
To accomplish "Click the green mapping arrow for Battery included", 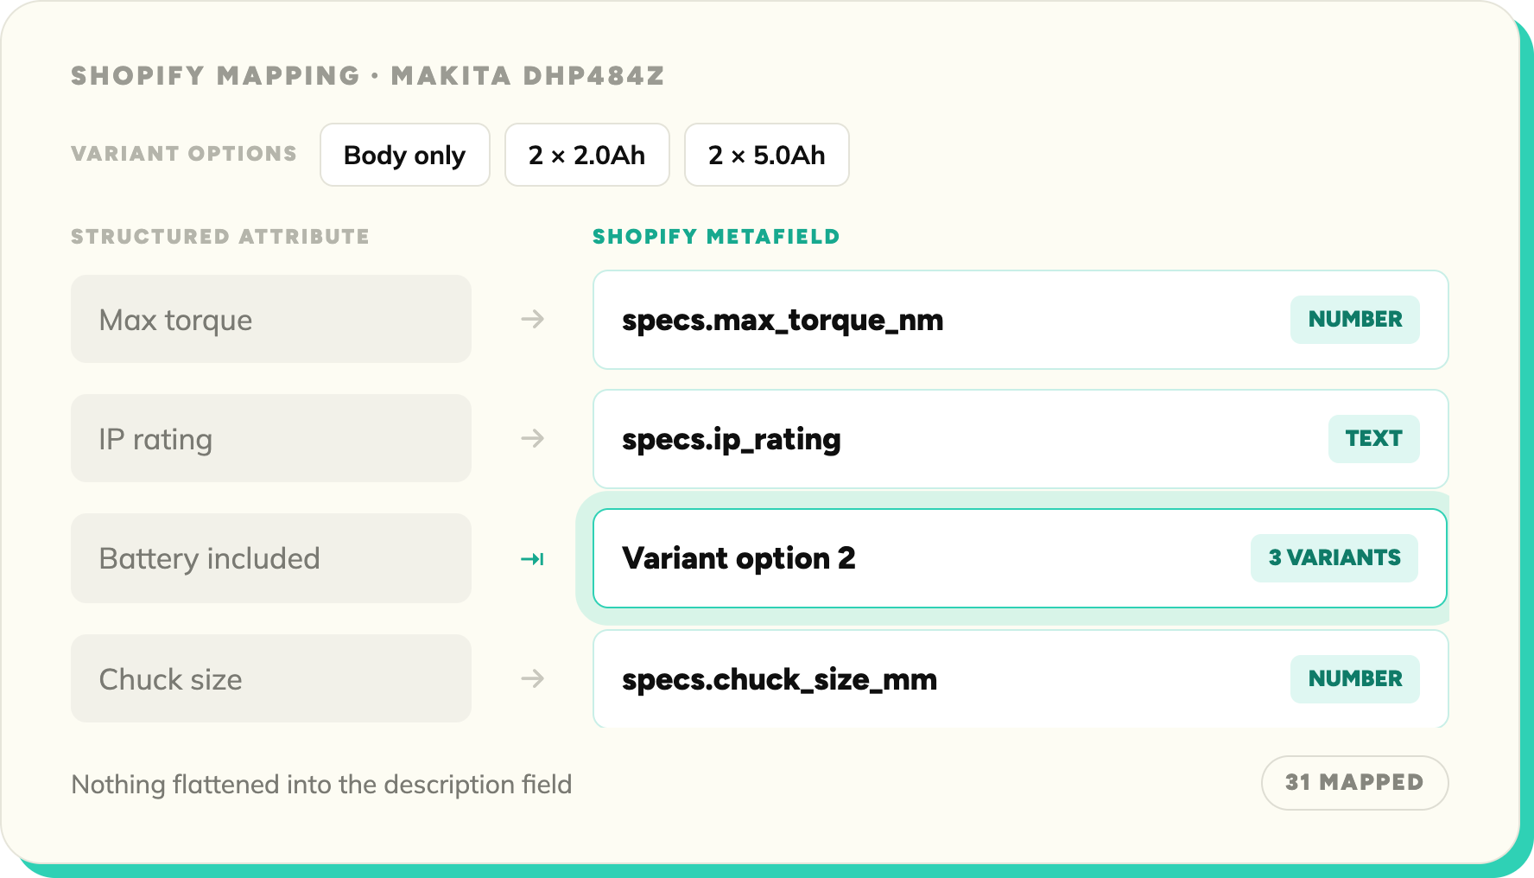I will tap(532, 559).
